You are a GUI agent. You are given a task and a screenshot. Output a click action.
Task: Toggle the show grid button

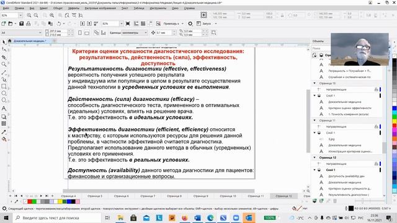[143, 24]
